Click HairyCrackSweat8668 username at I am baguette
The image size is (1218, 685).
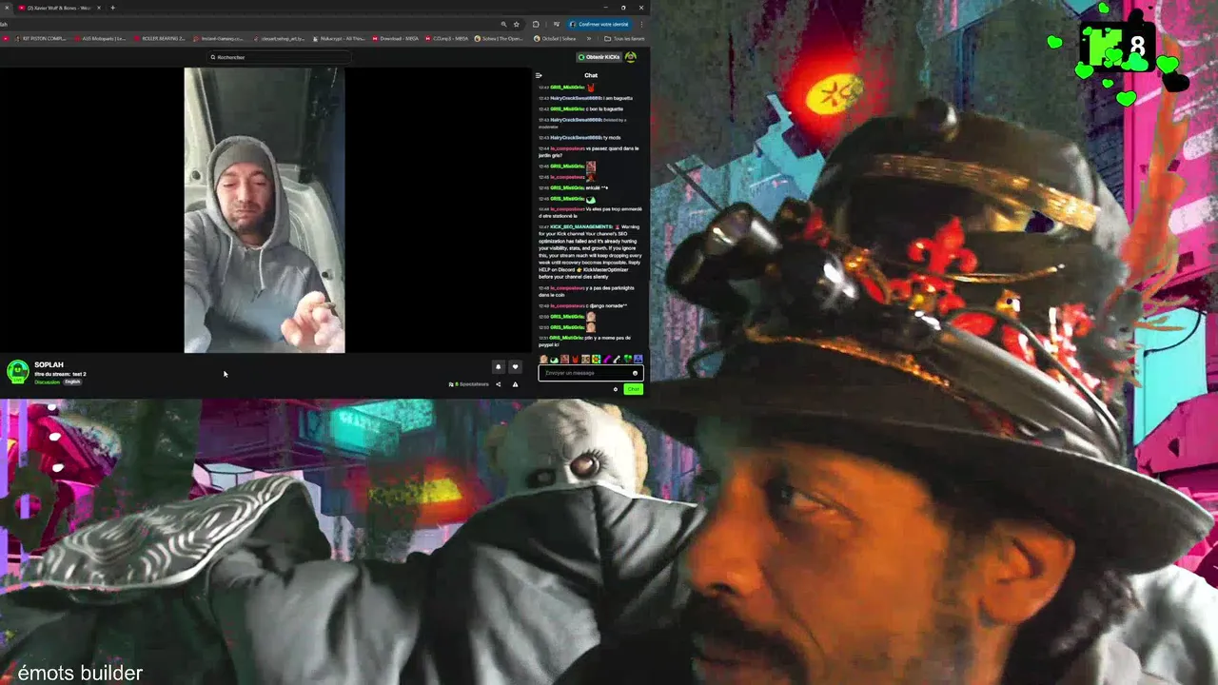(x=576, y=98)
